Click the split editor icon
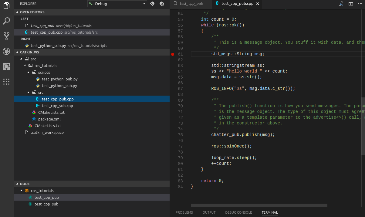Screen dimensions: 365x217 [x=351, y=4]
